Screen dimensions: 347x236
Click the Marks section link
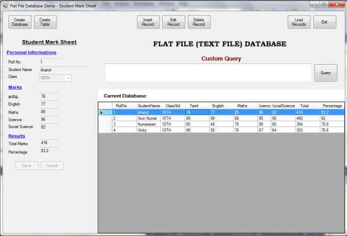[15, 88]
